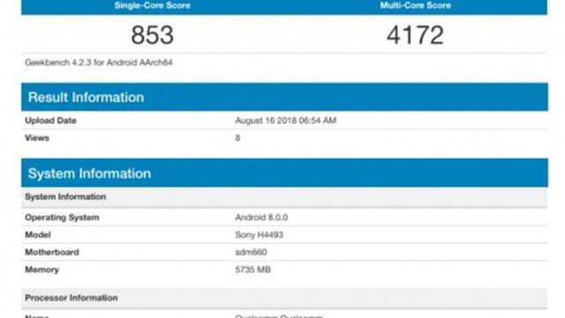Click the Operating System label
This screenshot has width=565, height=318.
click(x=62, y=217)
